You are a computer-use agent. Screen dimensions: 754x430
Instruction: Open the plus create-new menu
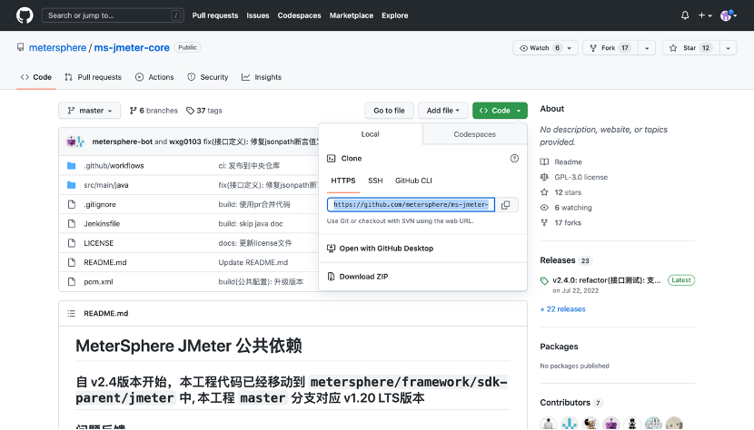(705, 15)
